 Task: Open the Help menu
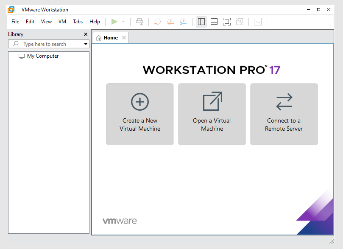pyautogui.click(x=95, y=22)
